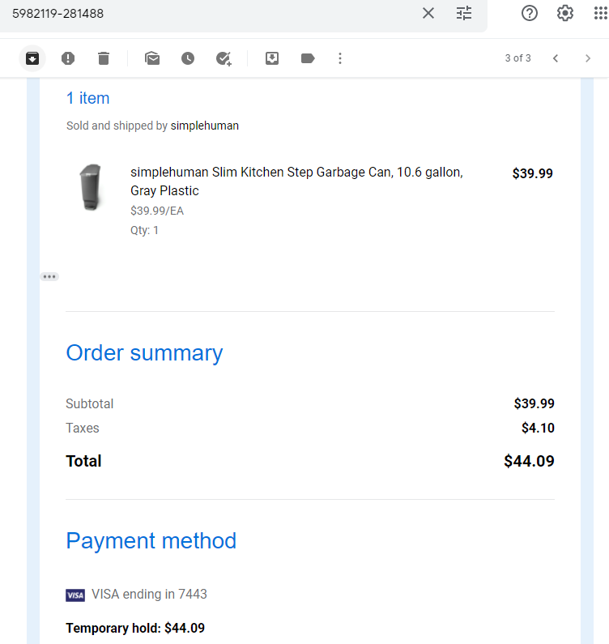The height and width of the screenshot is (644, 609).
Task: Open the More options three-dot menu
Action: [340, 58]
